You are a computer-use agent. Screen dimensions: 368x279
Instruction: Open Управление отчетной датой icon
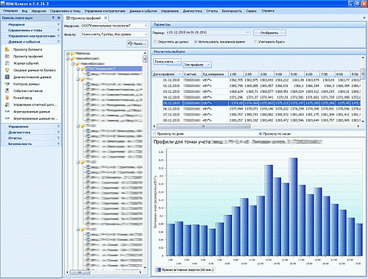7,105
